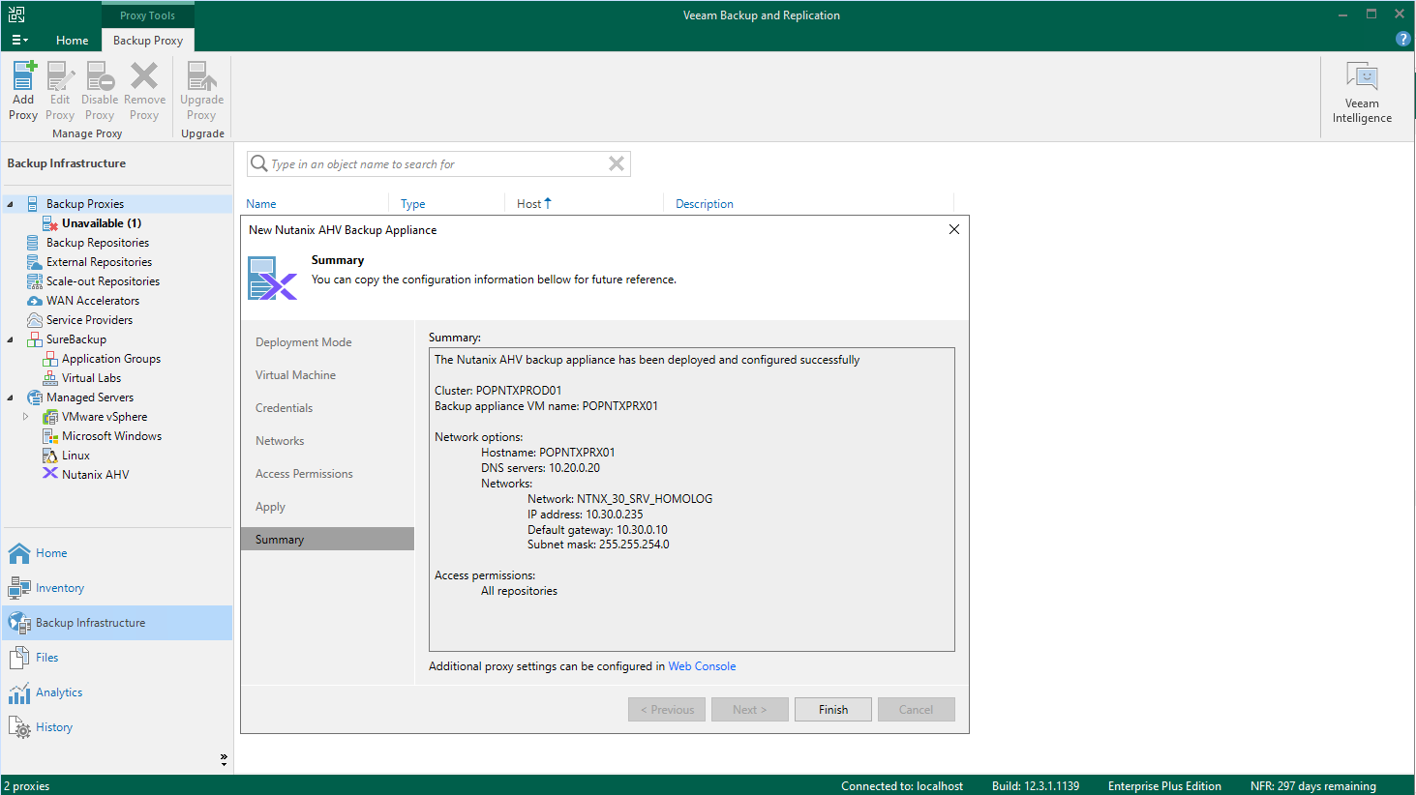1416x795 pixels.
Task: Click the Add Proxy ribbon icon
Action: click(x=24, y=76)
